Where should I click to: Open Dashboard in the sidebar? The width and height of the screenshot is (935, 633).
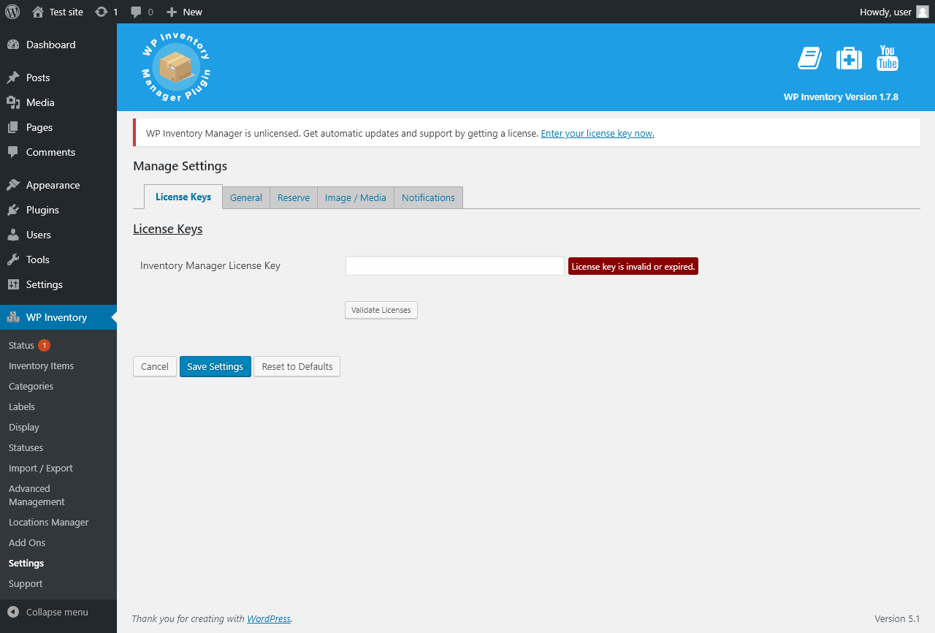(58, 45)
